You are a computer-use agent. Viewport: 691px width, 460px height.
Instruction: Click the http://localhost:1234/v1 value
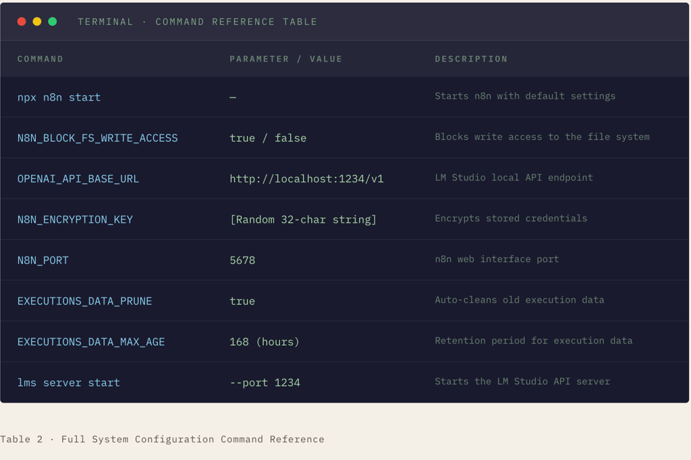point(306,178)
